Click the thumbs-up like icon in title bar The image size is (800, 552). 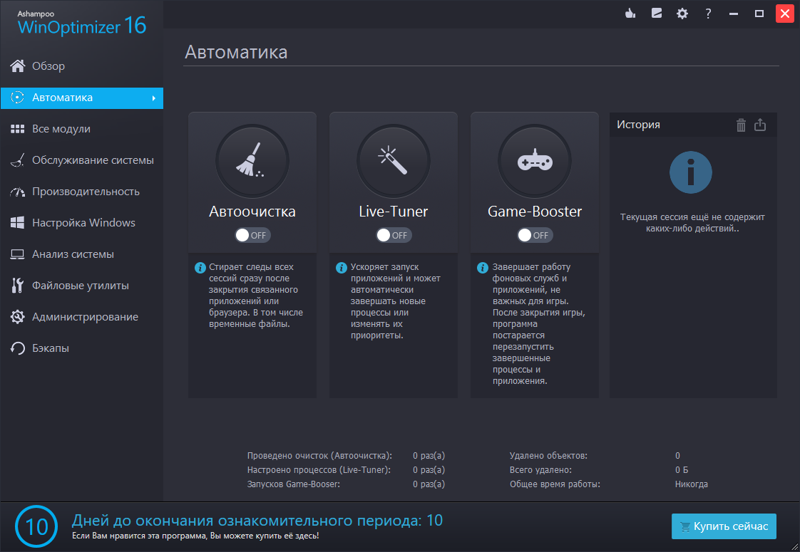(630, 14)
